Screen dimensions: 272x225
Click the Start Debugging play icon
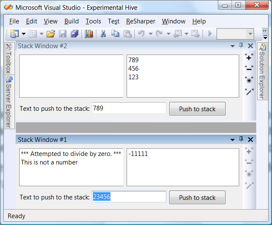(x=210, y=34)
